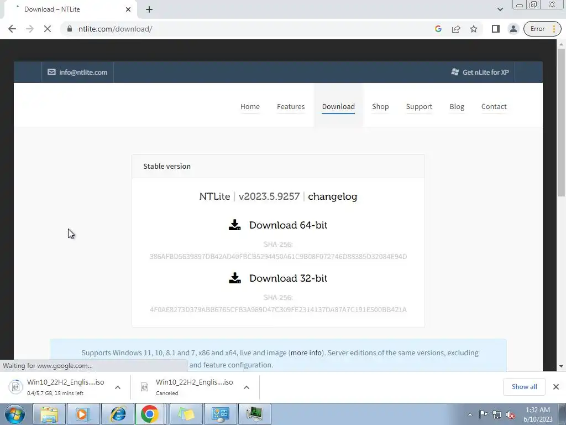This screenshot has height=425, width=566.
Task: Close the Download – NTLite tab
Action: point(128,9)
